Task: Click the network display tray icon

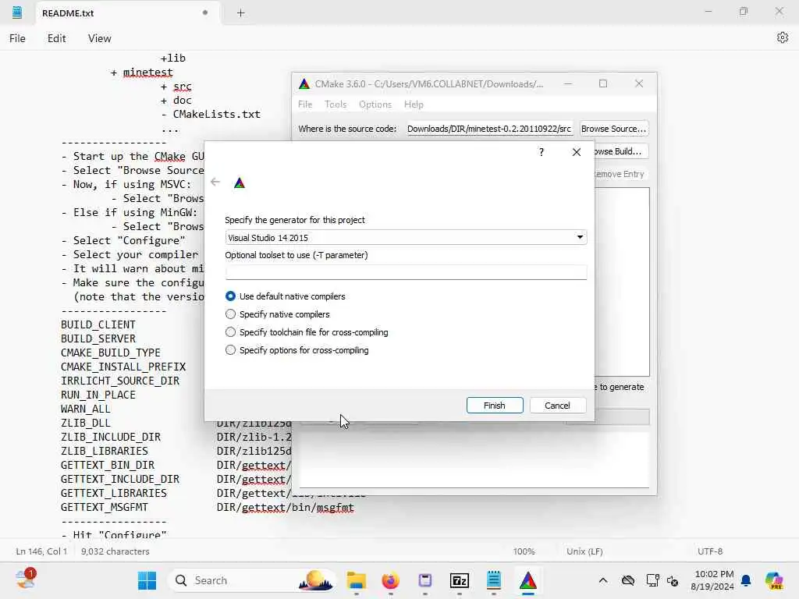Action: click(652, 580)
